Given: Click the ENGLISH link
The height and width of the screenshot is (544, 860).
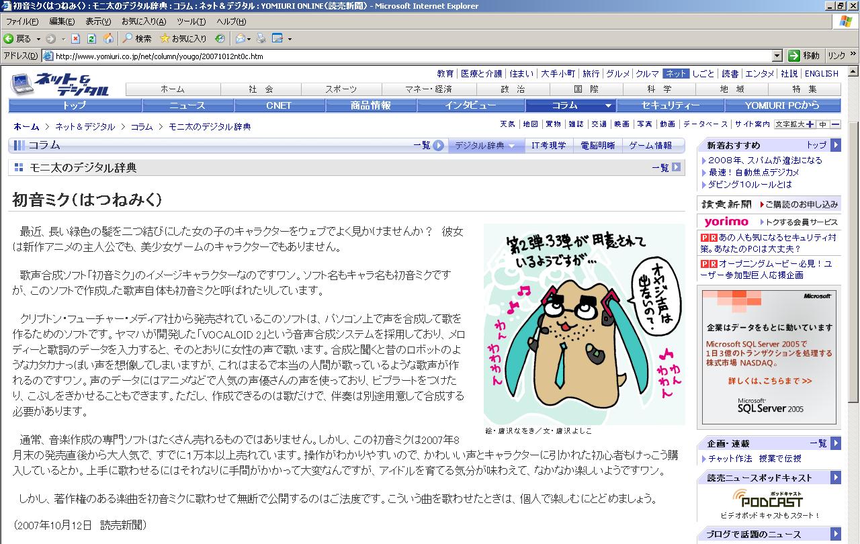Looking at the screenshot, I should tap(821, 74).
